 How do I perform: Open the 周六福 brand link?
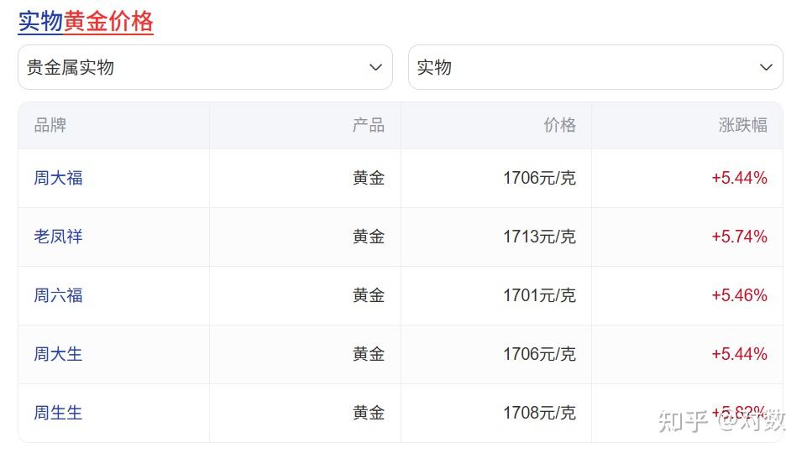[x=59, y=295]
